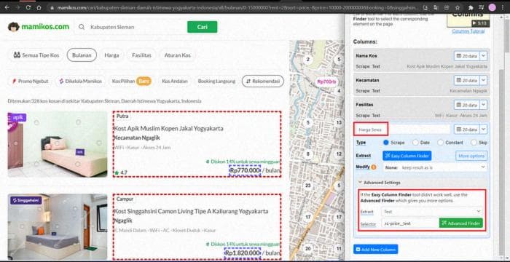
Task: Click map marker number 11
Action: tap(339, 248)
